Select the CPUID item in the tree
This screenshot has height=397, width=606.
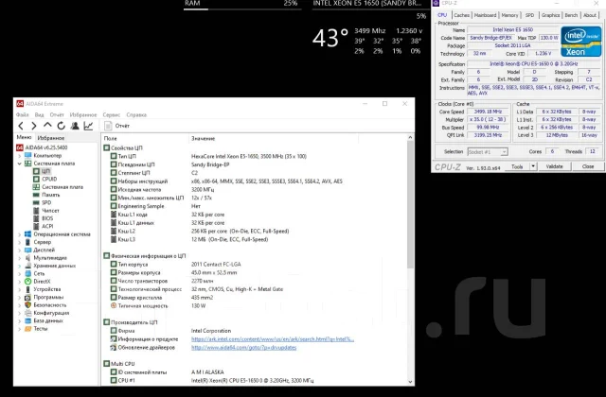click(x=49, y=179)
